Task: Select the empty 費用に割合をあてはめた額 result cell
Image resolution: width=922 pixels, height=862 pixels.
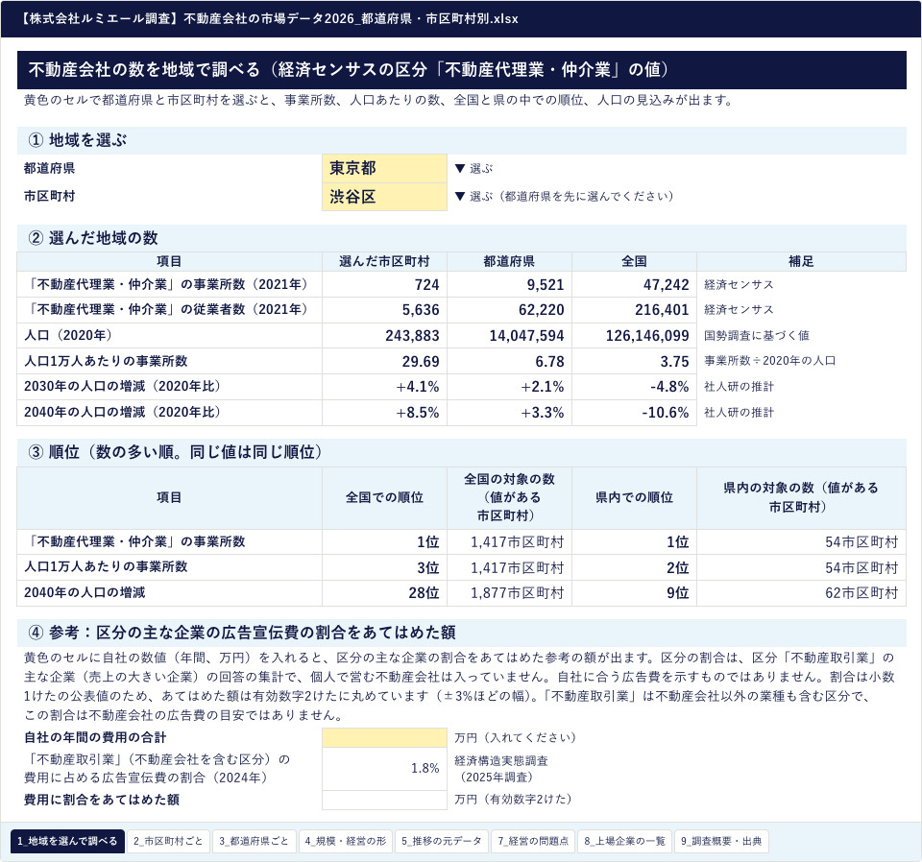Action: (x=384, y=800)
